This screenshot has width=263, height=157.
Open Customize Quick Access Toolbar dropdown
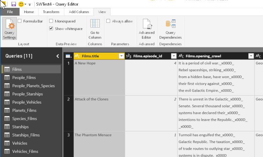click(x=30, y=4)
